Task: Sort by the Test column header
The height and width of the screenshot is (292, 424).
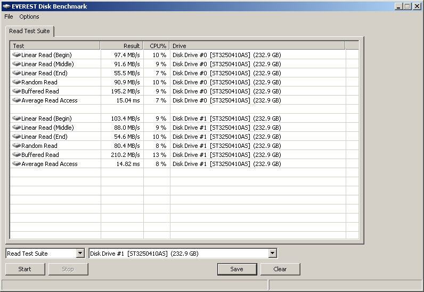Action: pos(55,45)
